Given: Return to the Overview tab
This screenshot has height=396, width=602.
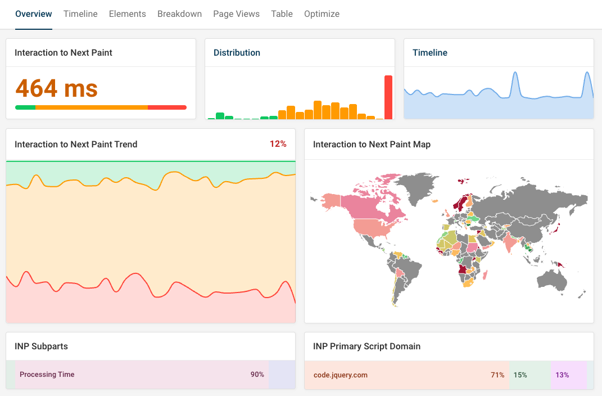Looking at the screenshot, I should click(33, 13).
